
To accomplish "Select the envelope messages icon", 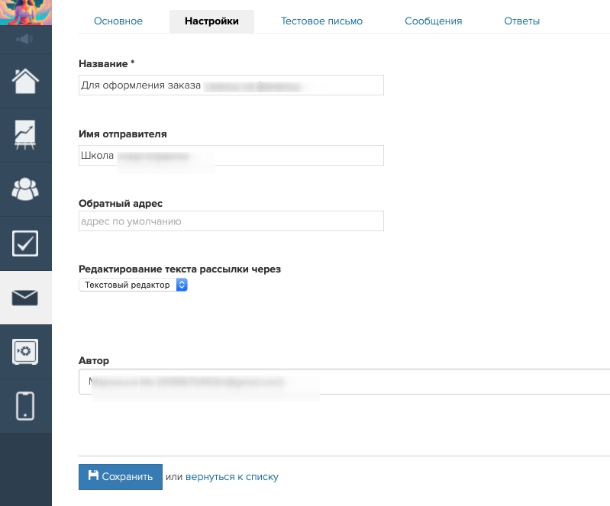I will pos(25,298).
